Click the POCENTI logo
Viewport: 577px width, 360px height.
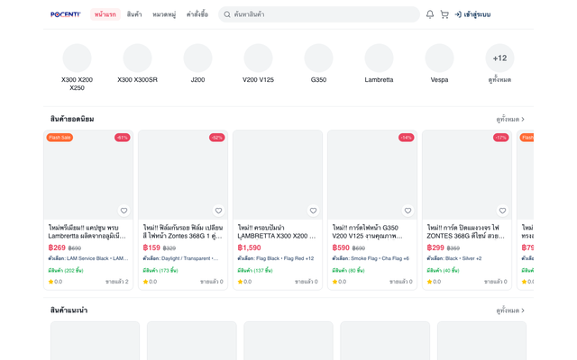66,14
